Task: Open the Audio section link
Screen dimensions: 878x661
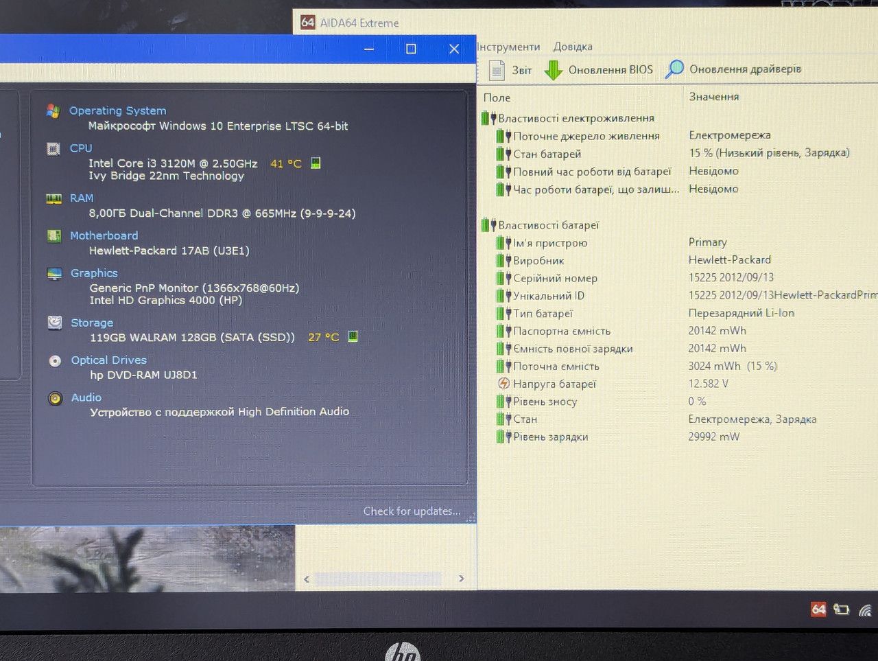Action: click(86, 397)
